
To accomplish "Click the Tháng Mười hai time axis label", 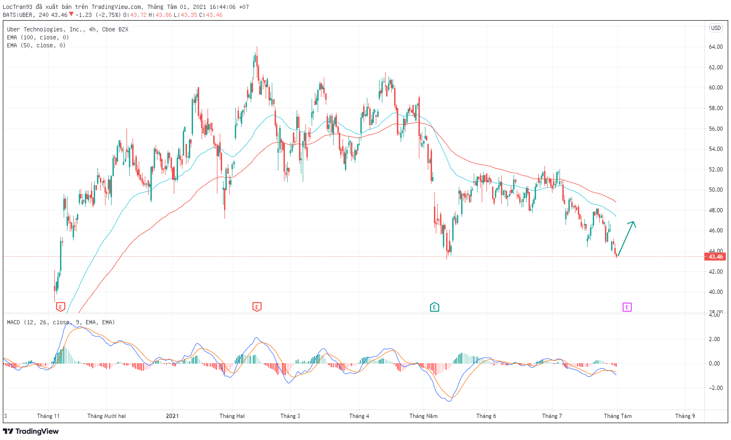I will (106, 416).
